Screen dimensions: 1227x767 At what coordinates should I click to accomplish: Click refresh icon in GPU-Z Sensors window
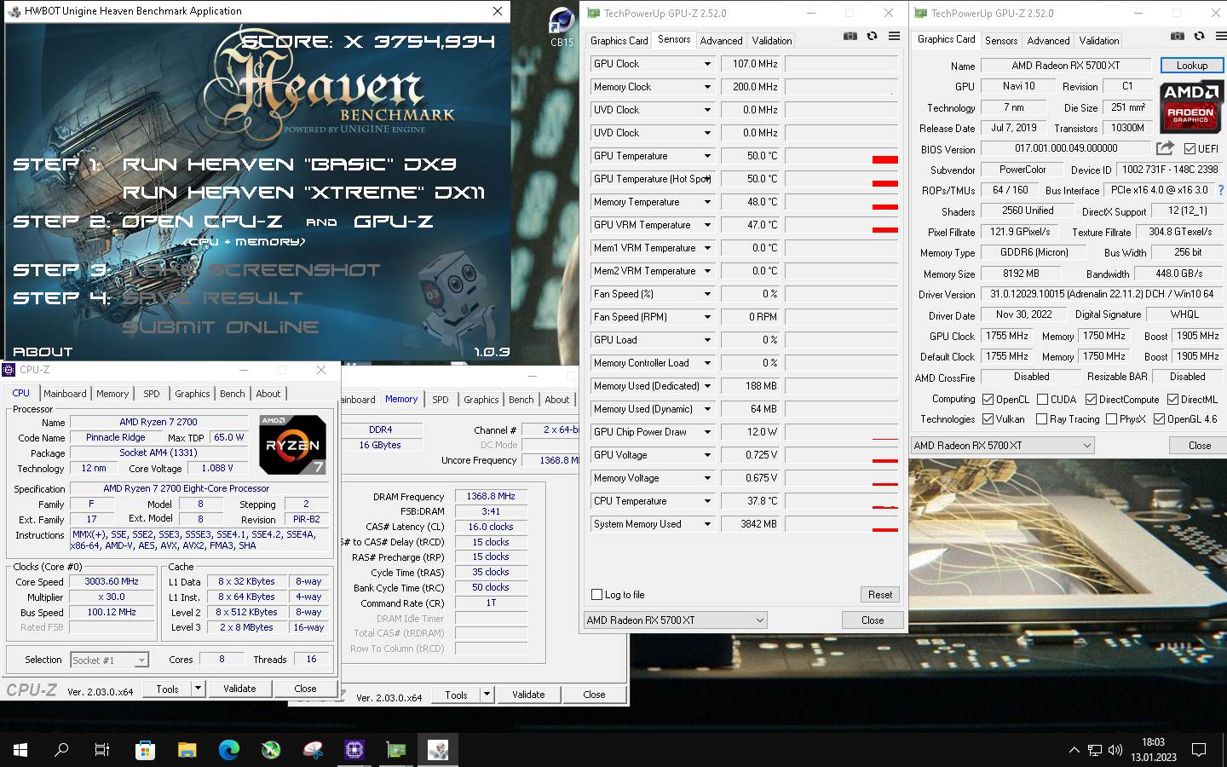[872, 36]
